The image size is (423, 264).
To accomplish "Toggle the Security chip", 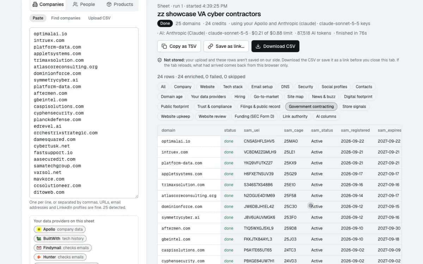I will pyautogui.click(x=306, y=87).
